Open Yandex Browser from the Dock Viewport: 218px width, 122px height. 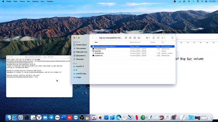pos(39,118)
